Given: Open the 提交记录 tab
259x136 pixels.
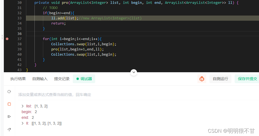Looking at the screenshot, I should coord(62,79).
